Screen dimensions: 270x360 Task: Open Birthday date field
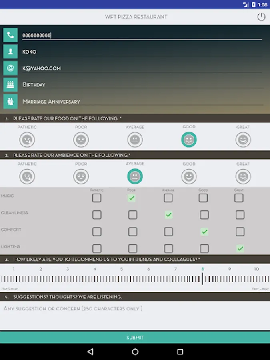(142, 85)
